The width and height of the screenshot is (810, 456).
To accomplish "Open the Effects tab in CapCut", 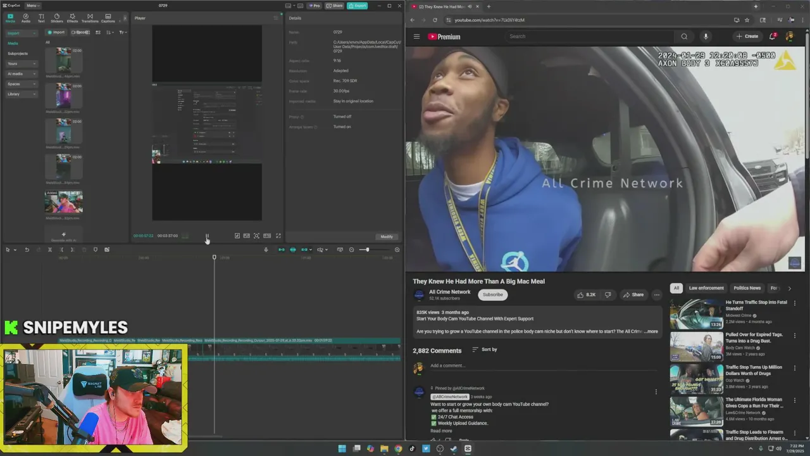I will (x=72, y=18).
